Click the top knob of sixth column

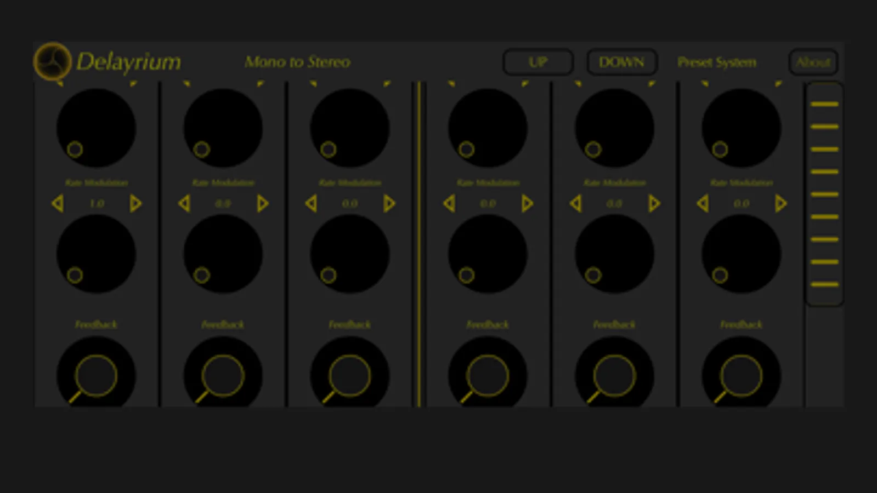(x=741, y=128)
